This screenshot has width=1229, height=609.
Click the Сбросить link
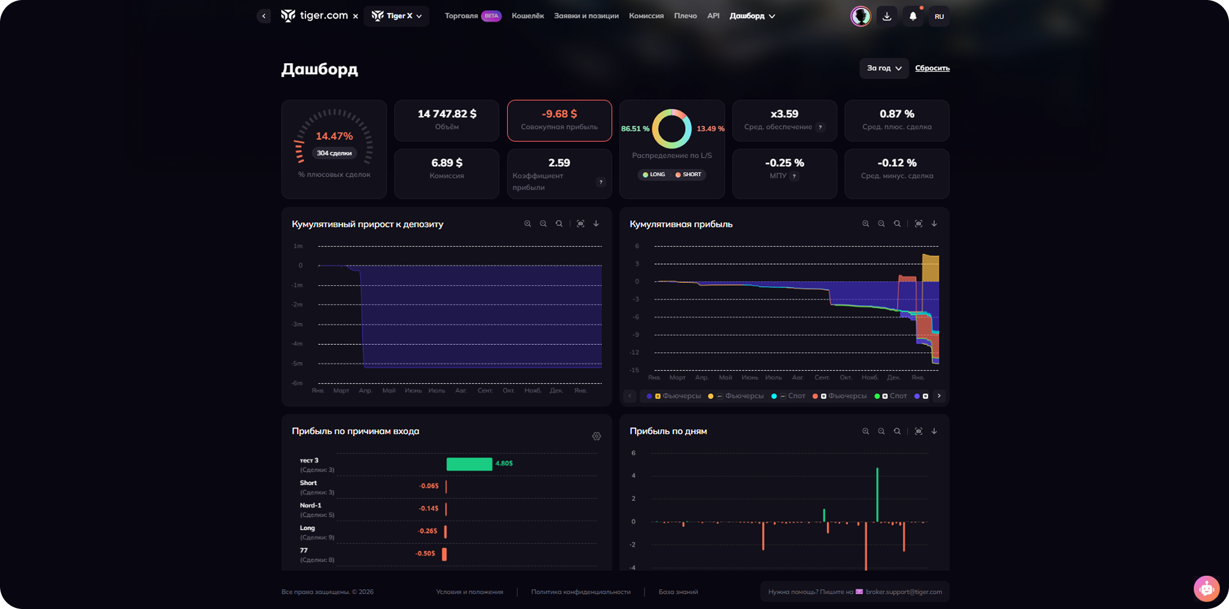pyautogui.click(x=932, y=68)
